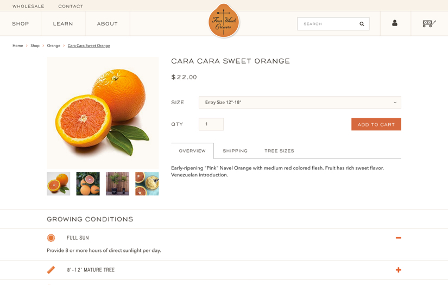The image size is (448, 285).
Task: Click the quantity input field
Action: (x=211, y=124)
